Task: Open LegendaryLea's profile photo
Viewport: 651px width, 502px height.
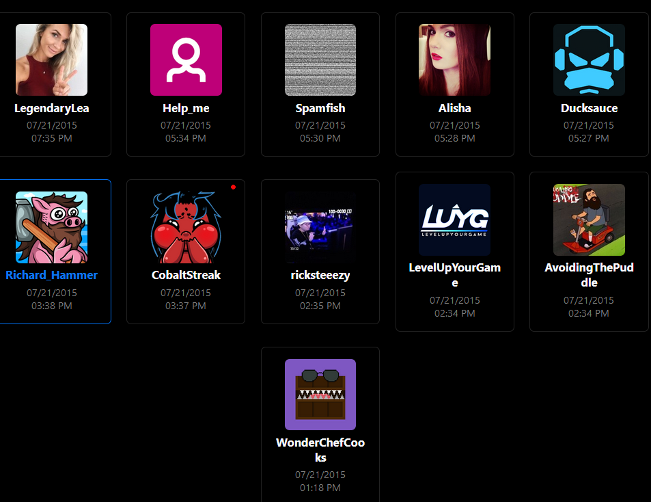Action: point(51,60)
